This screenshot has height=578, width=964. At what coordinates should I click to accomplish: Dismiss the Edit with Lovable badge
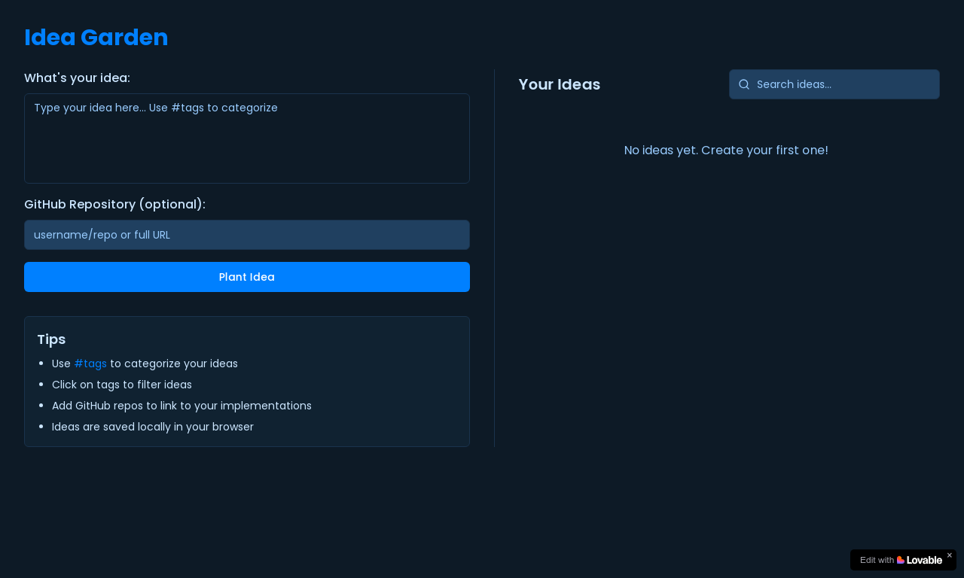point(949,555)
